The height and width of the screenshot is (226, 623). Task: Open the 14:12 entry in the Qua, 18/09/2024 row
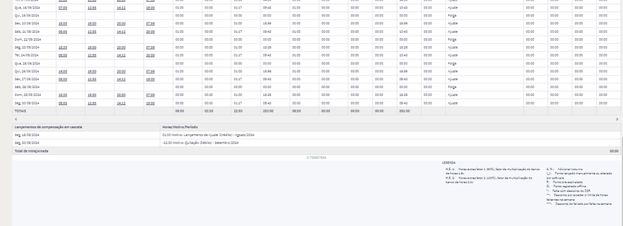pyautogui.click(x=121, y=7)
